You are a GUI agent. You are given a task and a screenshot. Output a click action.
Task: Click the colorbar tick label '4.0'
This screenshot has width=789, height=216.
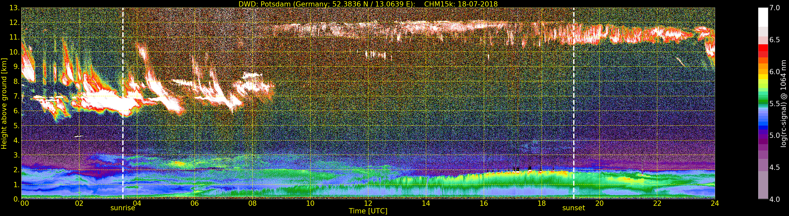775,199
